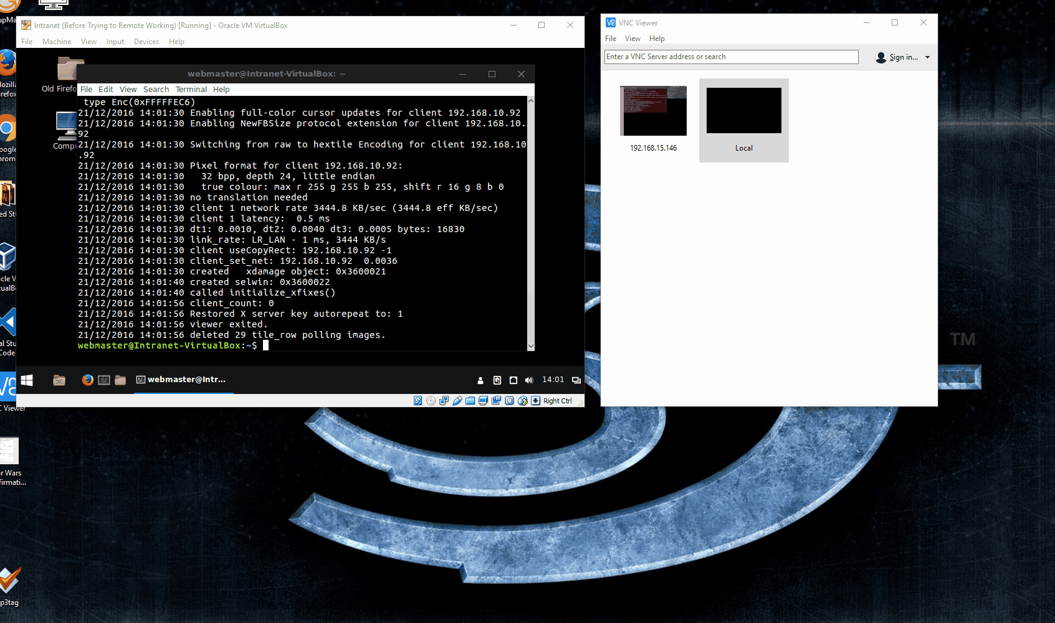Click the Local connection entry in VNC Viewer
The height and width of the screenshot is (623, 1055).
pyautogui.click(x=743, y=111)
